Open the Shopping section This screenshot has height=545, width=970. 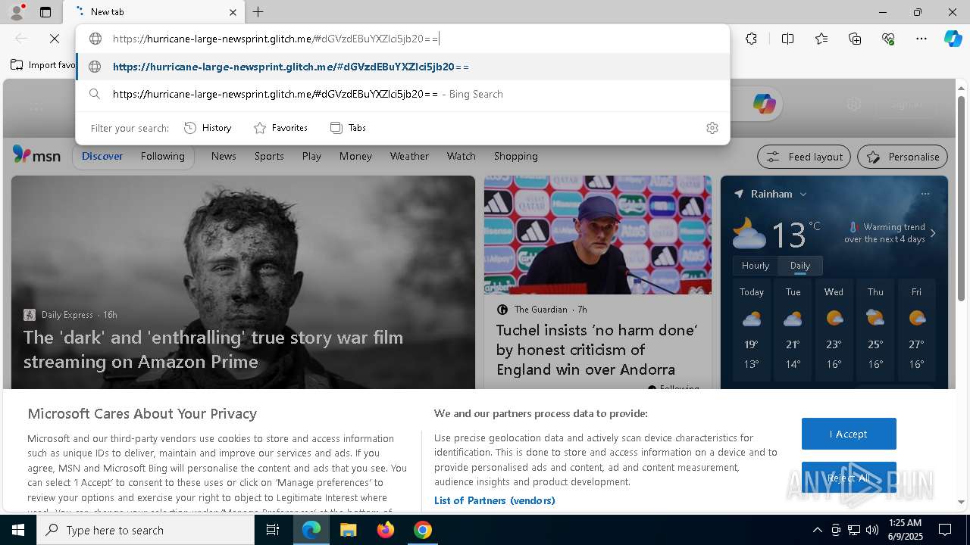tap(515, 156)
